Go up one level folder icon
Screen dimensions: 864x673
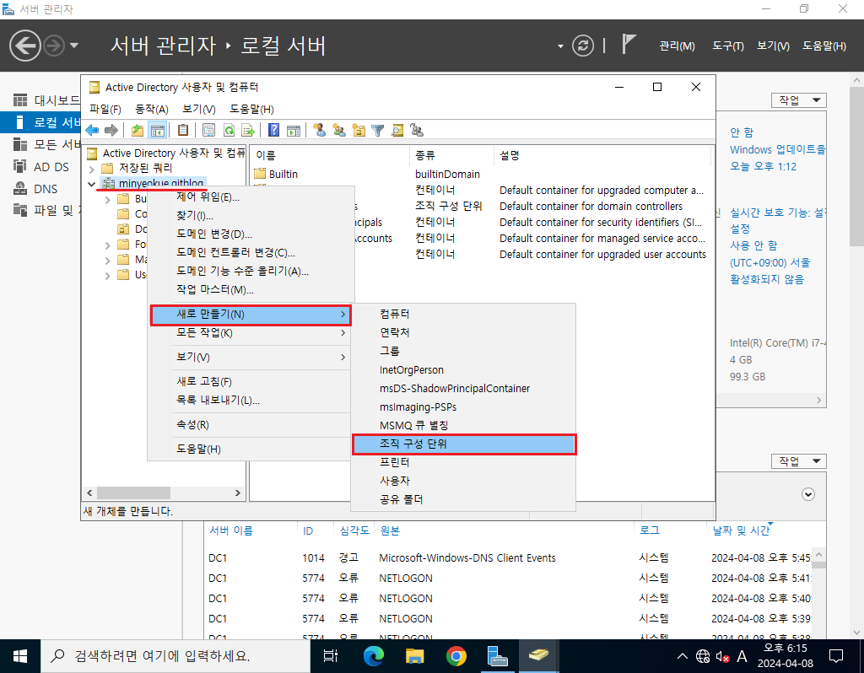138,131
